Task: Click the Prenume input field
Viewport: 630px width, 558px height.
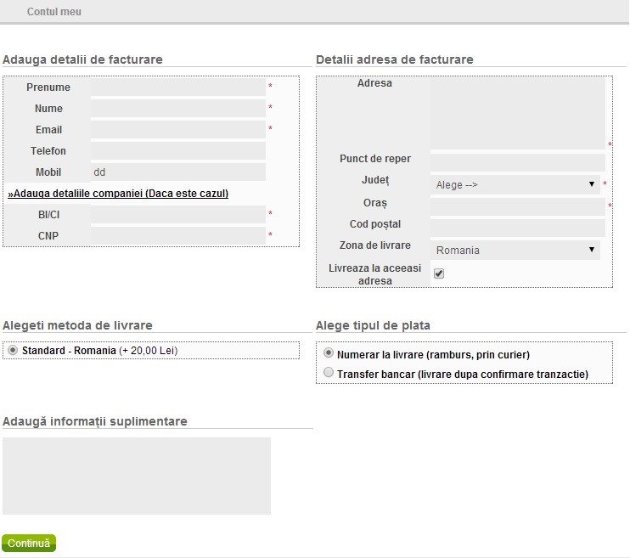Action: click(x=177, y=87)
